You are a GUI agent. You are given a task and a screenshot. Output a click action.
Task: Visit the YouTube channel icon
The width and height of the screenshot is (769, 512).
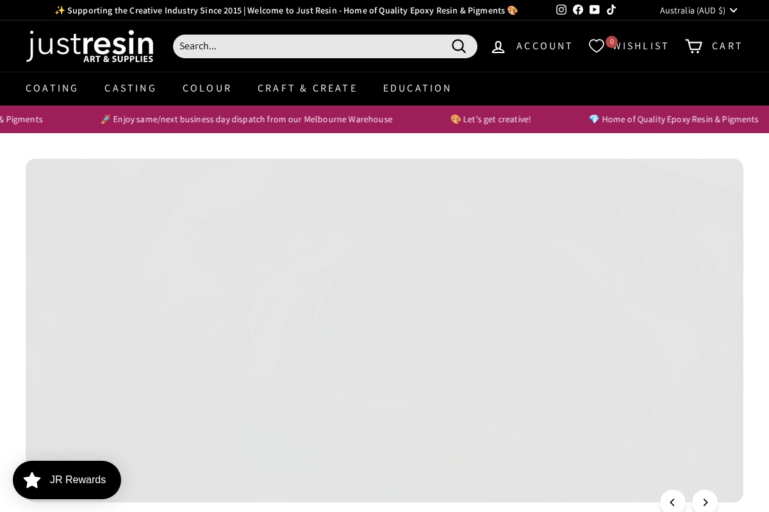[x=595, y=10]
